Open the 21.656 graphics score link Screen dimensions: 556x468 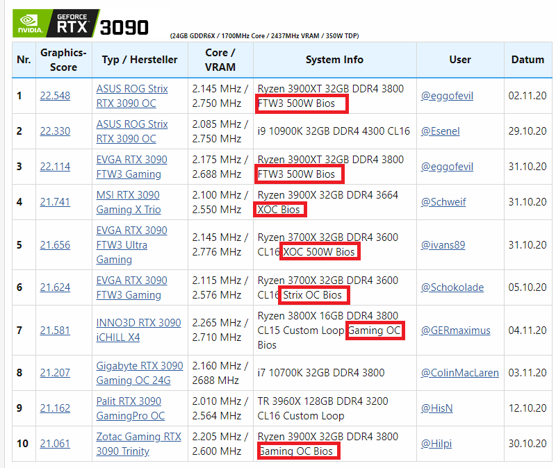click(x=55, y=245)
